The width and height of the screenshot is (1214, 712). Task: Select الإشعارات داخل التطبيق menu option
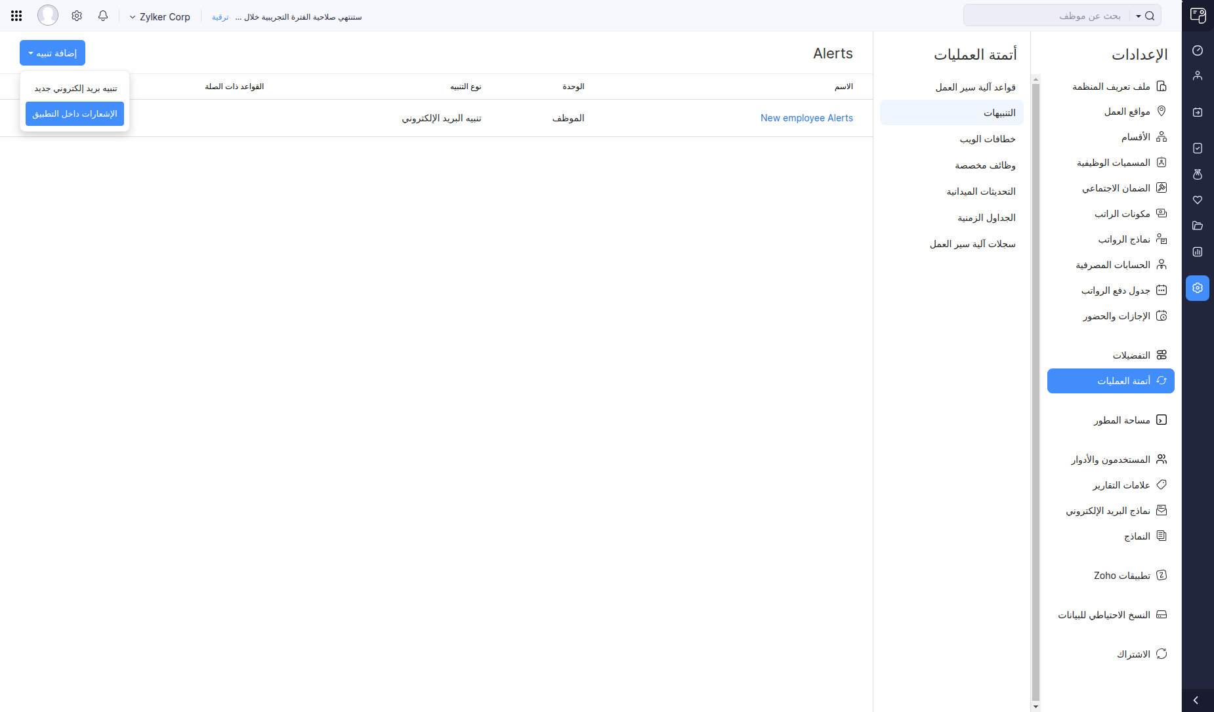coord(75,114)
